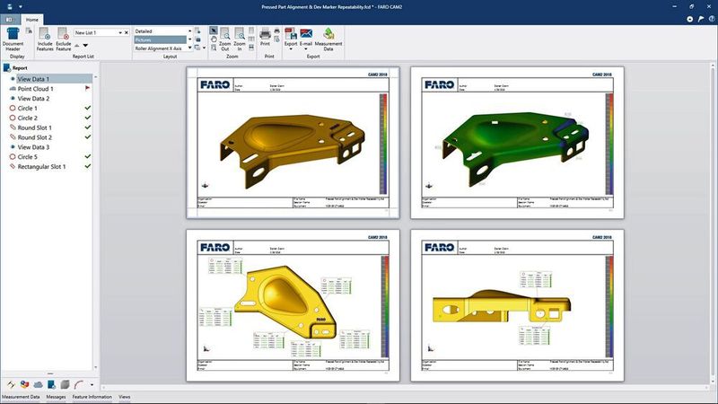Viewport: 718px width, 404px height.
Task: Click the red flag beside Point Cloud 1
Action: point(87,88)
